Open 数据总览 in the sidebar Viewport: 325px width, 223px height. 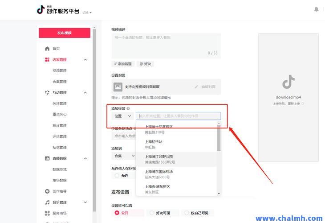(60, 169)
